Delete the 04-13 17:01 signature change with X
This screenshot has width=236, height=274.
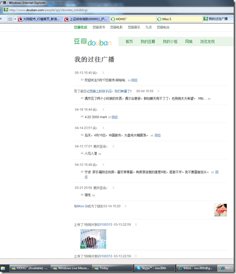(x=113, y=146)
